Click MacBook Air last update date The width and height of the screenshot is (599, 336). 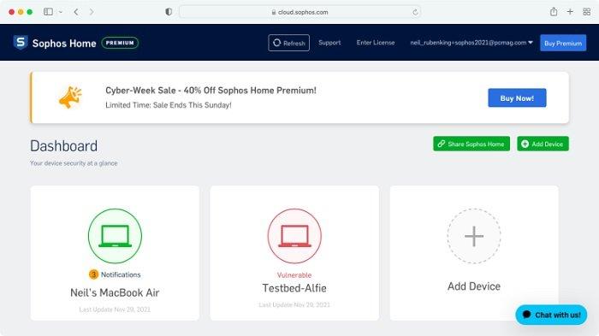(115, 309)
